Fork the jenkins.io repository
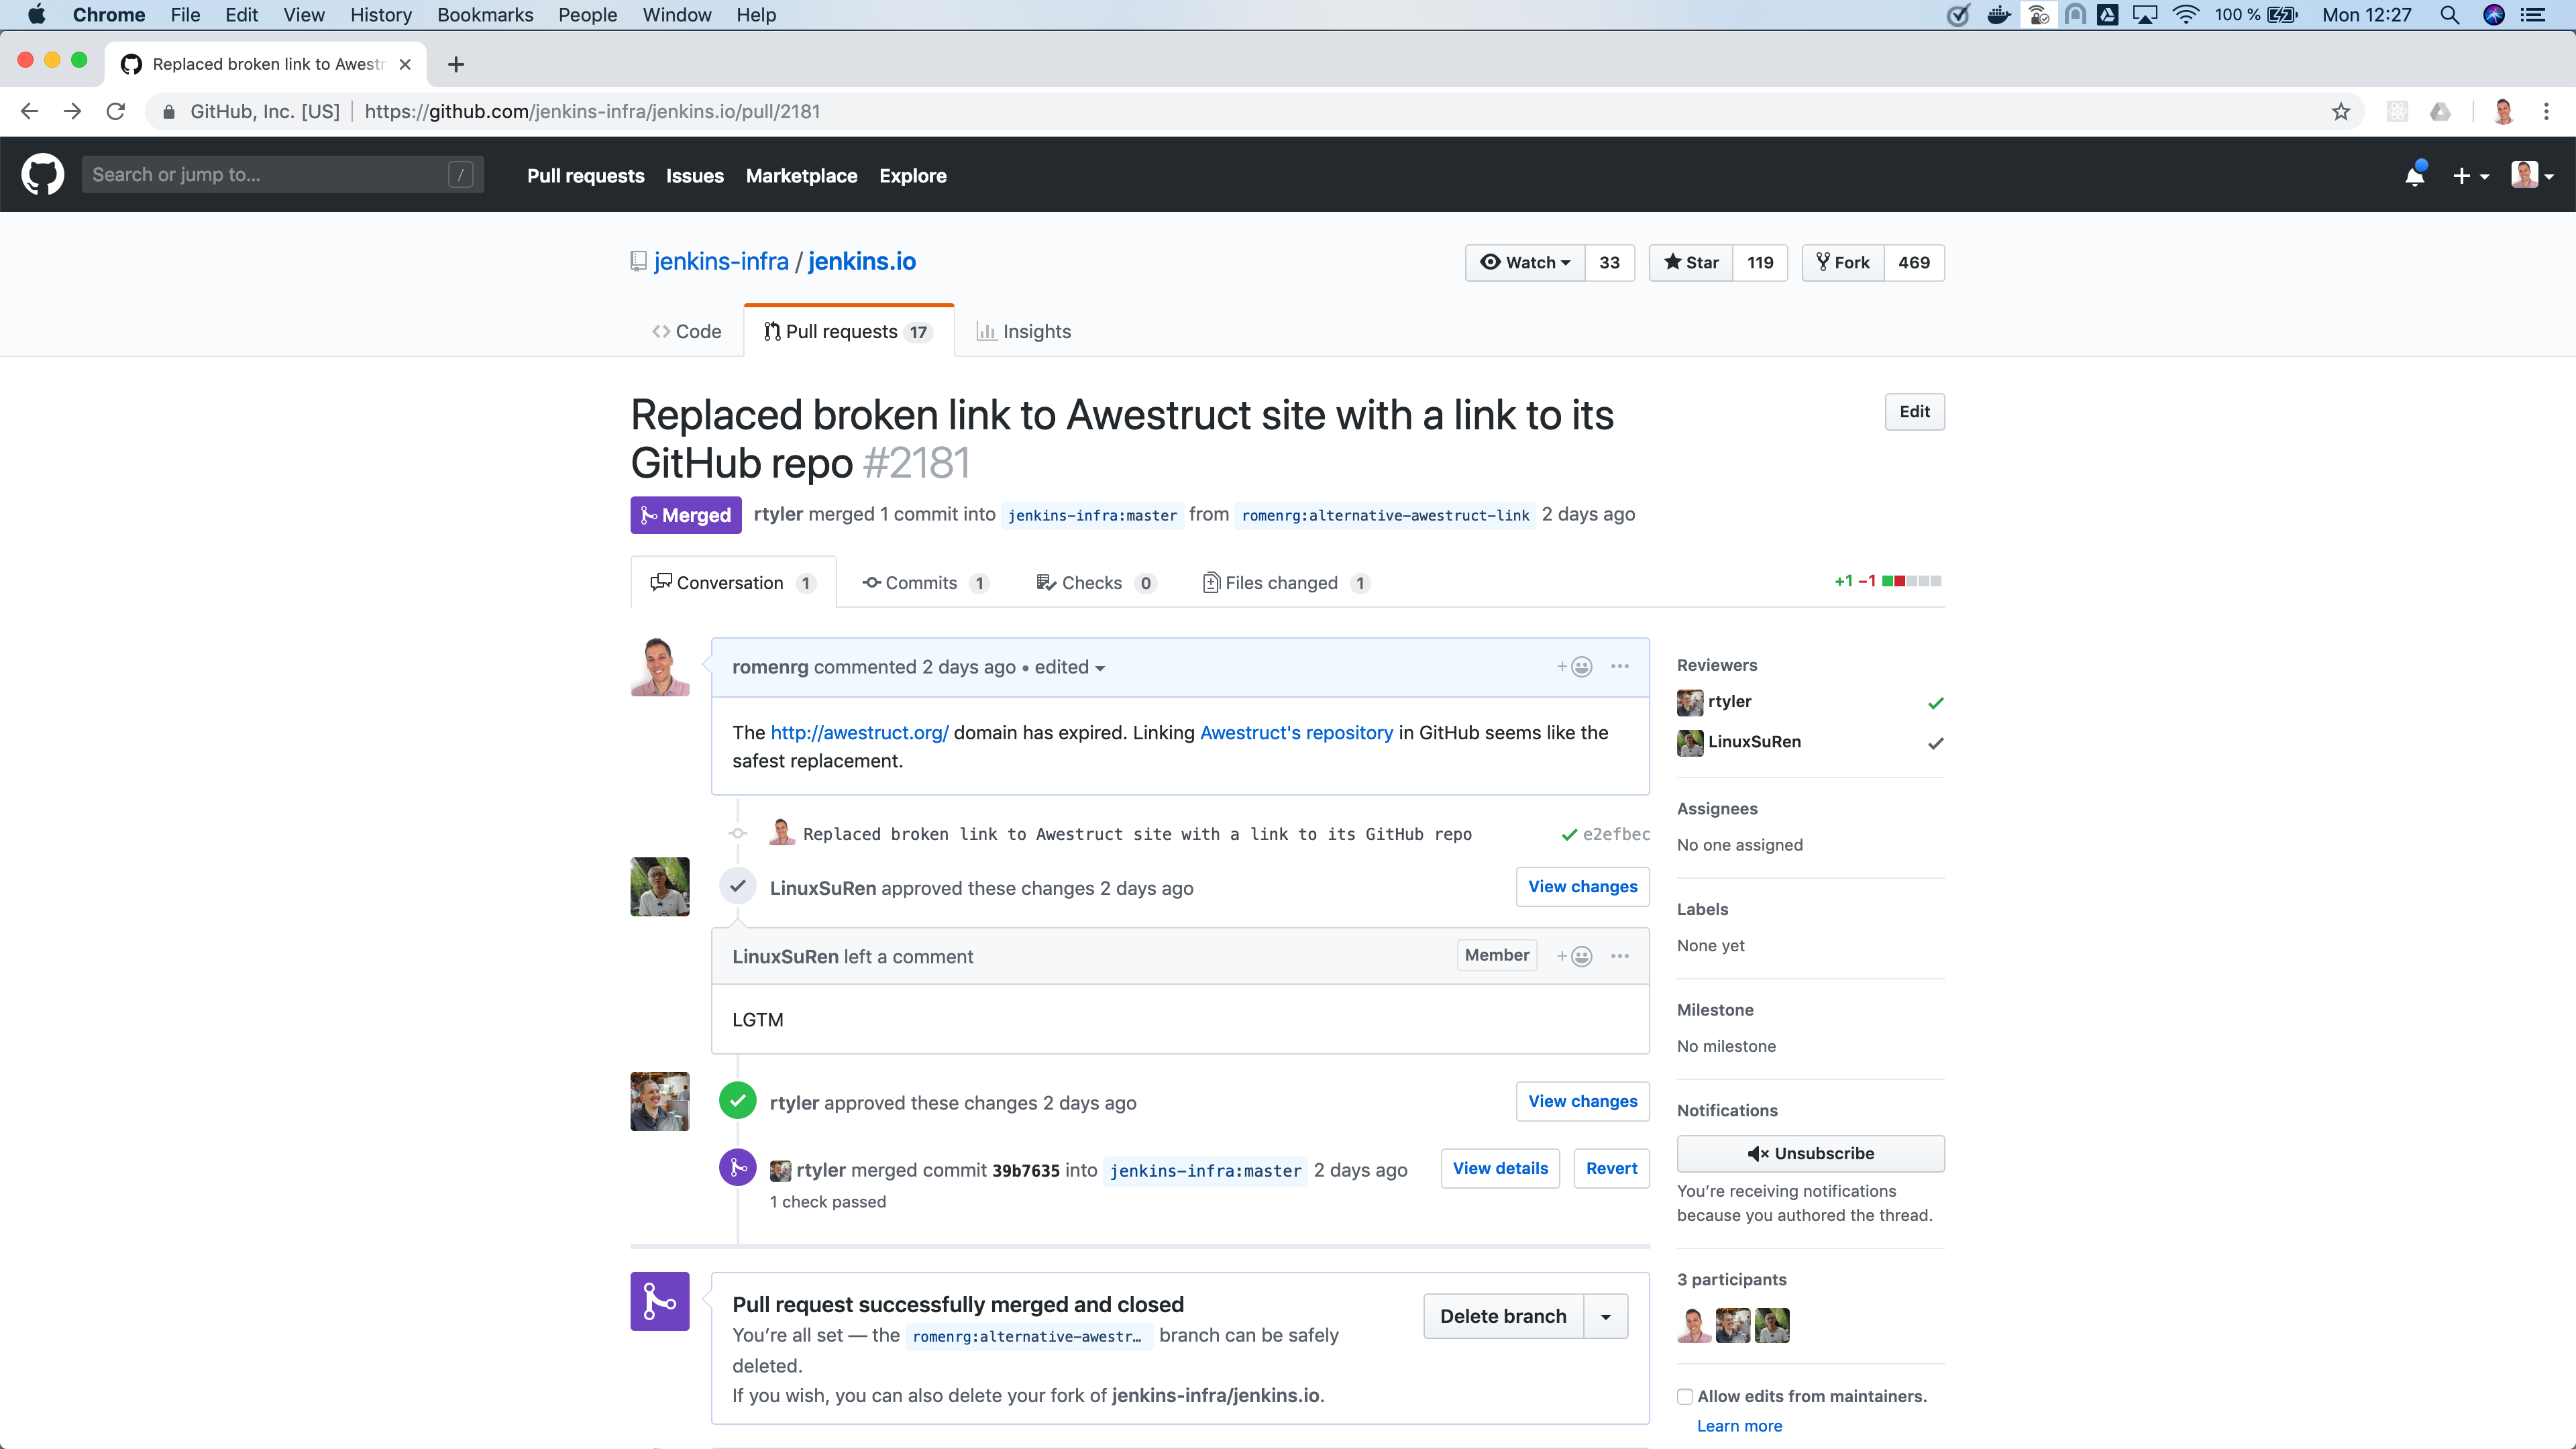2576x1449 pixels. tap(1843, 263)
